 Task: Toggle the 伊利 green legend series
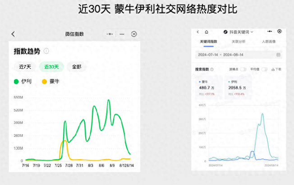(23, 81)
